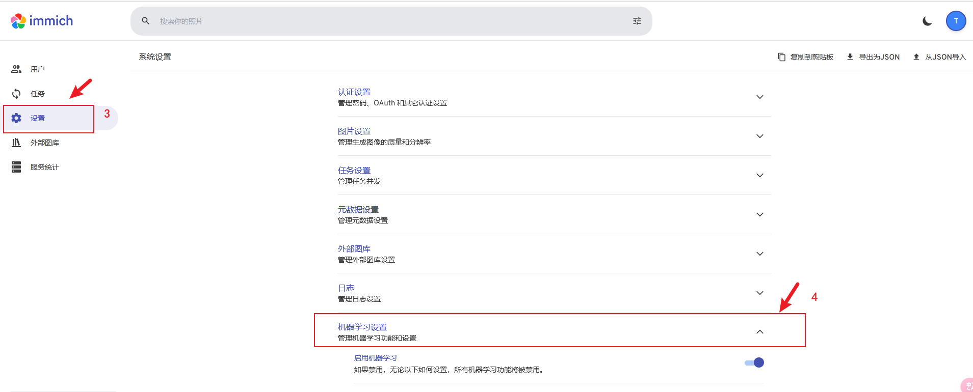Open search filter options icon

point(637,21)
